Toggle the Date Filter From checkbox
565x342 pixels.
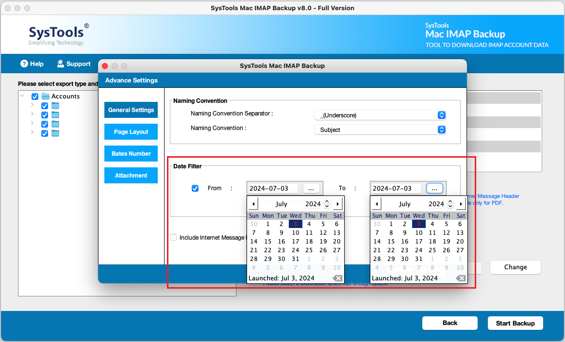tap(195, 188)
